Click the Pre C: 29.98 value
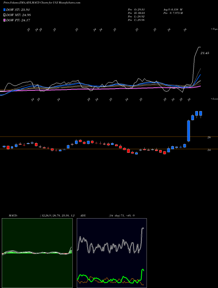Image resolution: width=218 pixels, height=288 pixels. point(136,20)
